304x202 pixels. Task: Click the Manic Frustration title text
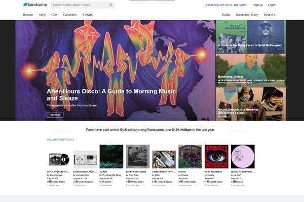[213, 172]
